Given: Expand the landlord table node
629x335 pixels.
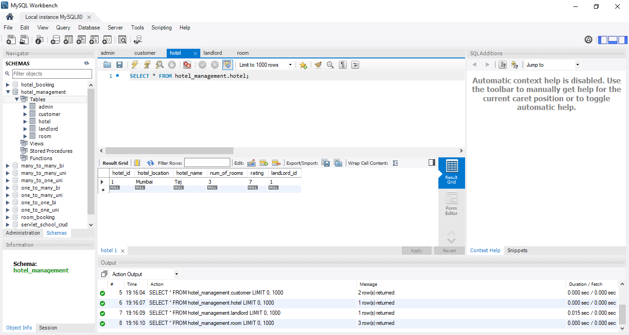Looking at the screenshot, I should click(x=25, y=129).
